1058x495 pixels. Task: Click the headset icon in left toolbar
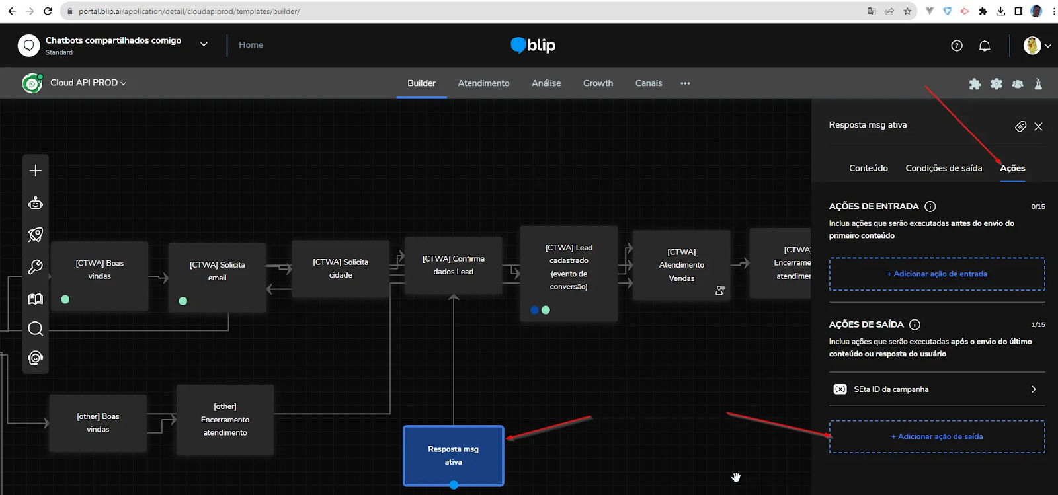pyautogui.click(x=36, y=358)
